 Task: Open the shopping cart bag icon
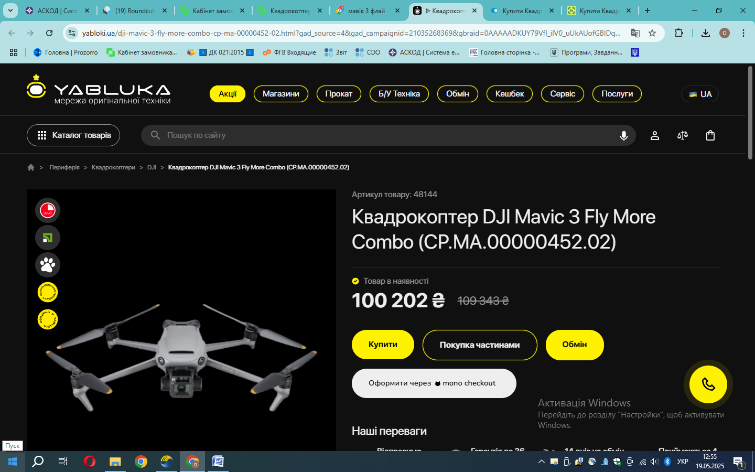[710, 135]
